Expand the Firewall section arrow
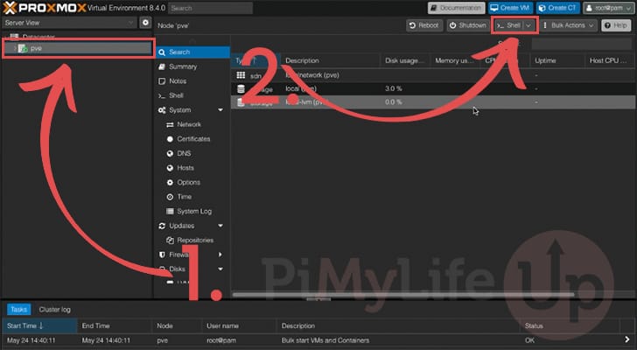 click(220, 255)
